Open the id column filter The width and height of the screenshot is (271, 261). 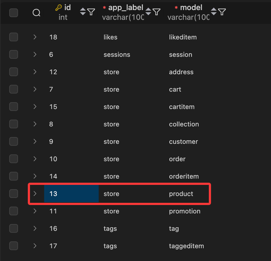91,12
